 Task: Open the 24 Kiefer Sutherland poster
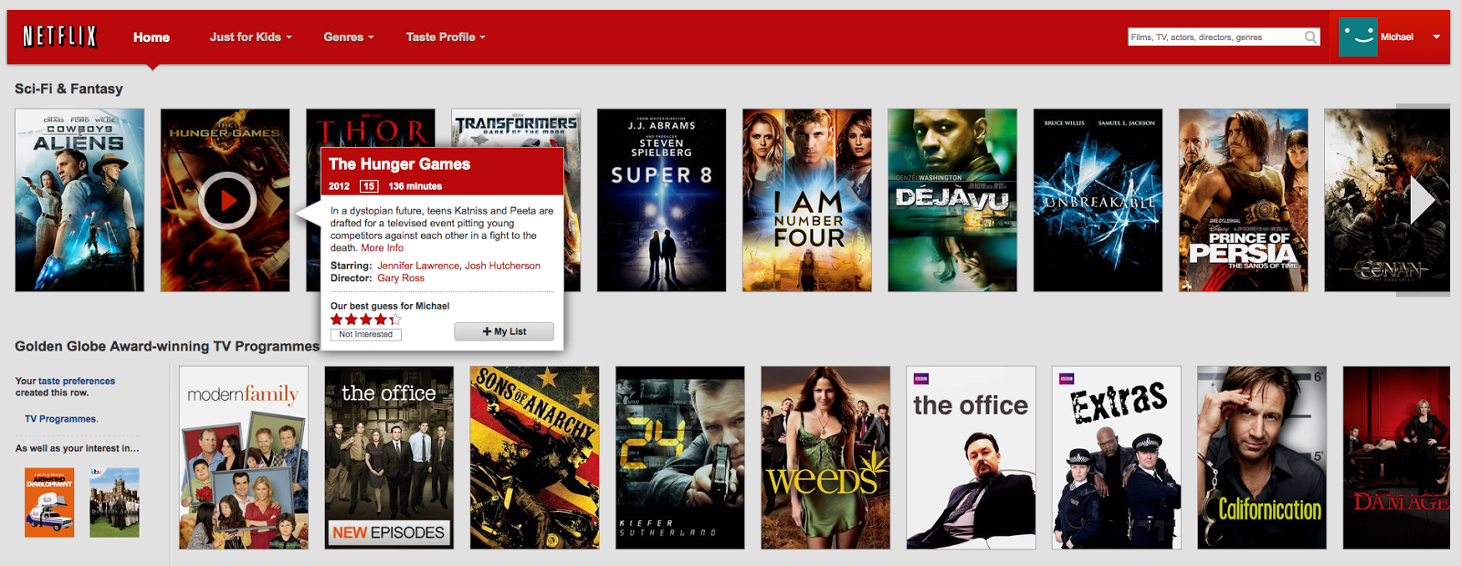pos(680,457)
